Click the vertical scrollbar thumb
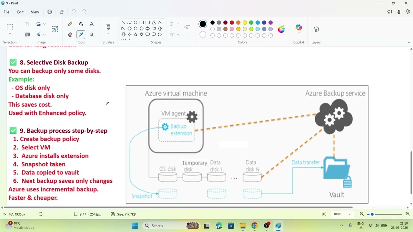Viewport: 413px width, 232px height. pyautogui.click(x=411, y=172)
